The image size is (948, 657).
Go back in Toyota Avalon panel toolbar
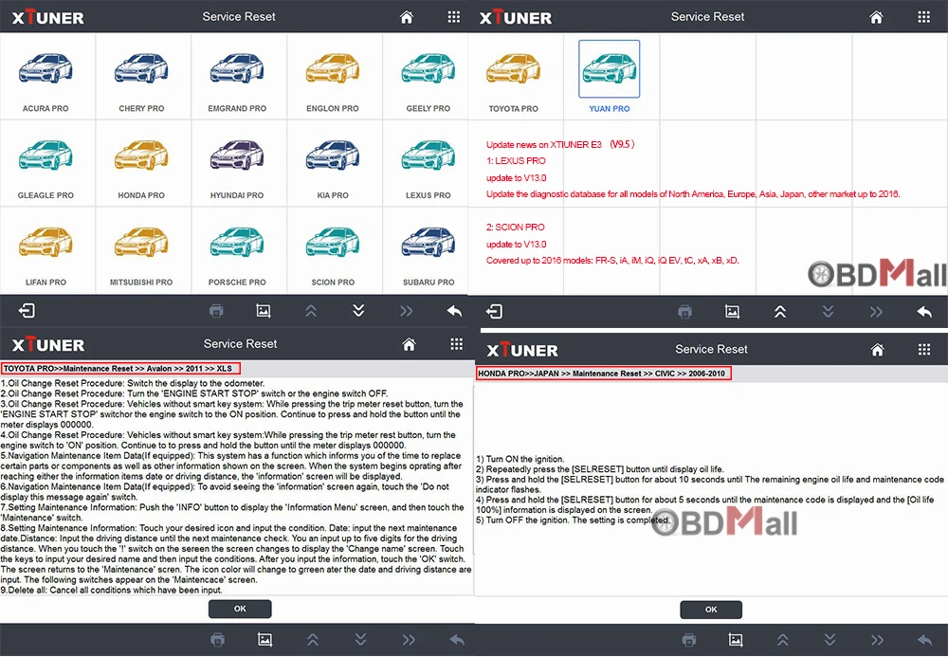click(457, 640)
